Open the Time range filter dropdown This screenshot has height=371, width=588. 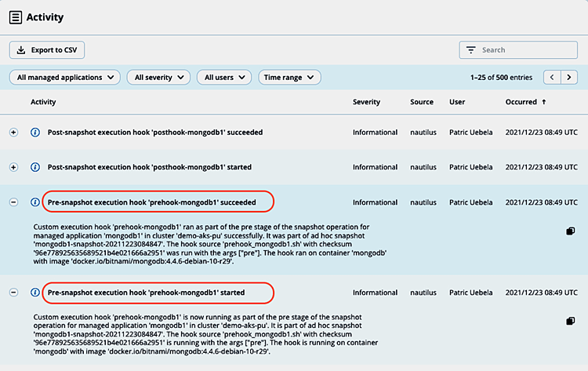(x=290, y=78)
